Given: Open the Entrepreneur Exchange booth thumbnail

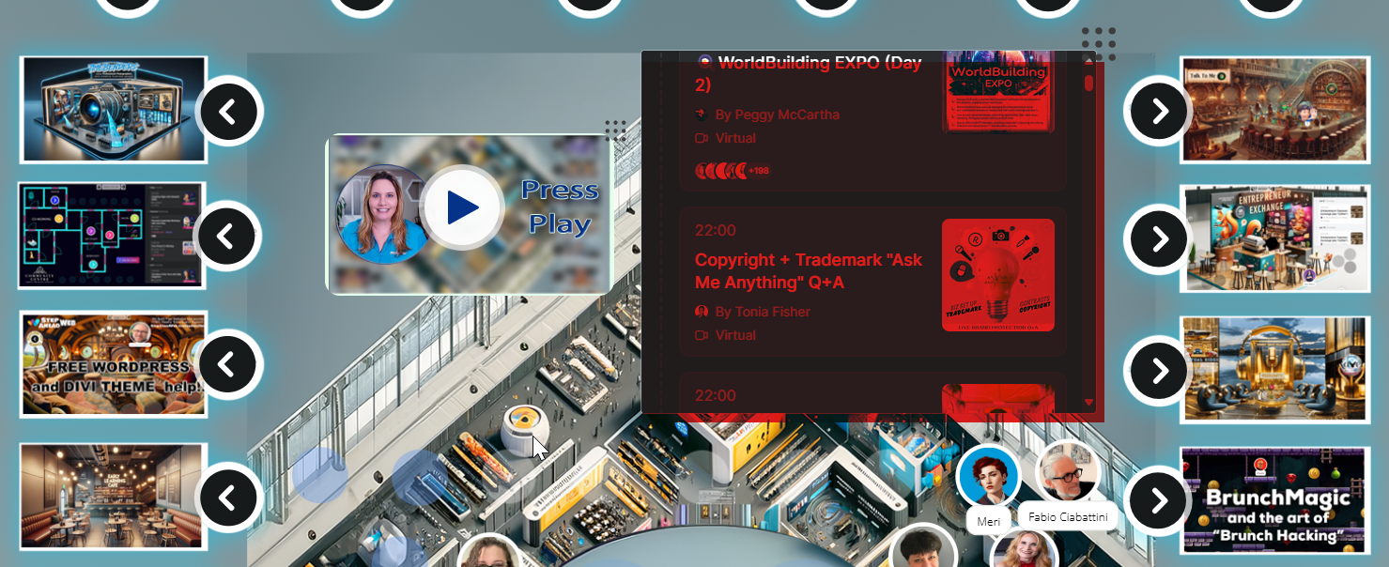Looking at the screenshot, I should tap(1274, 238).
